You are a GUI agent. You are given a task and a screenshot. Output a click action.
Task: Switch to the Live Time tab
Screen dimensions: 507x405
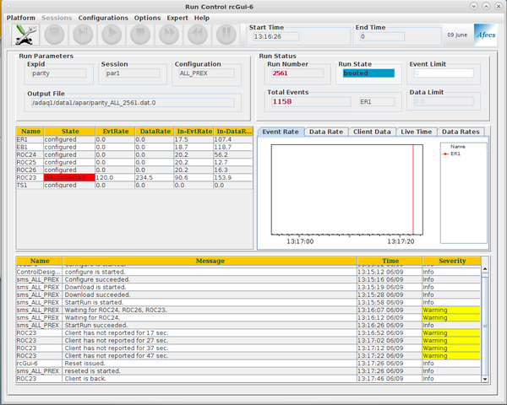(416, 132)
